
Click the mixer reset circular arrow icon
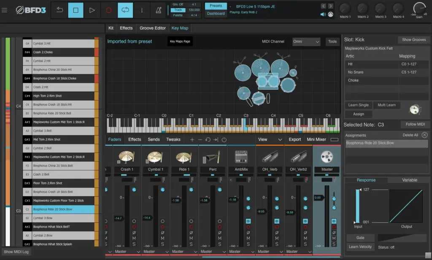(208, 140)
